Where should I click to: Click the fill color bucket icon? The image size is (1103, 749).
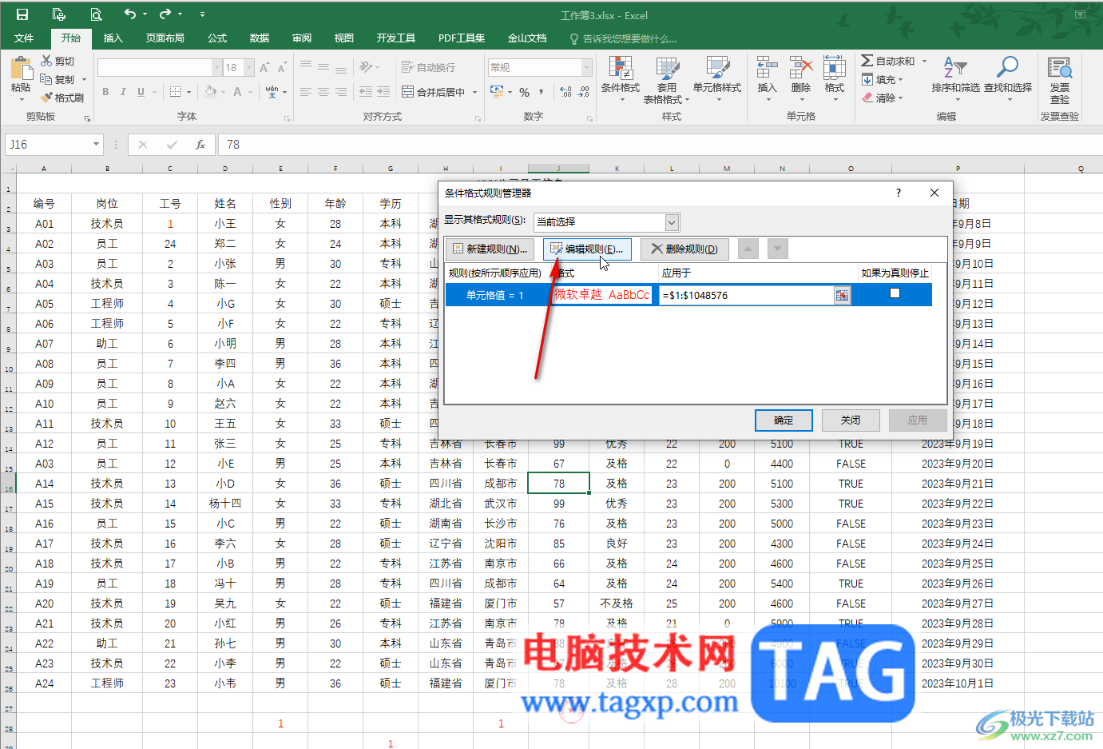[210, 92]
